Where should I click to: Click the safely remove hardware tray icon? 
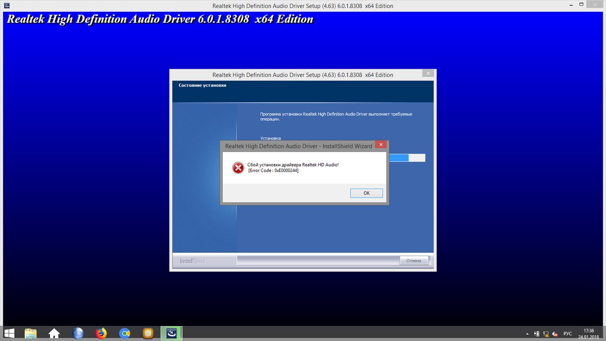pyautogui.click(x=536, y=334)
